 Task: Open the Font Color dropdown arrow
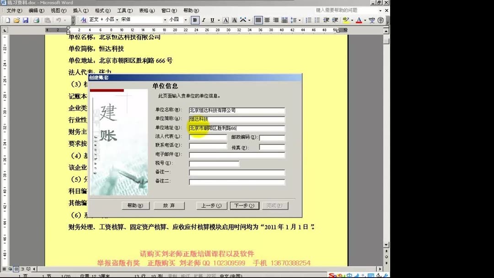point(365,20)
